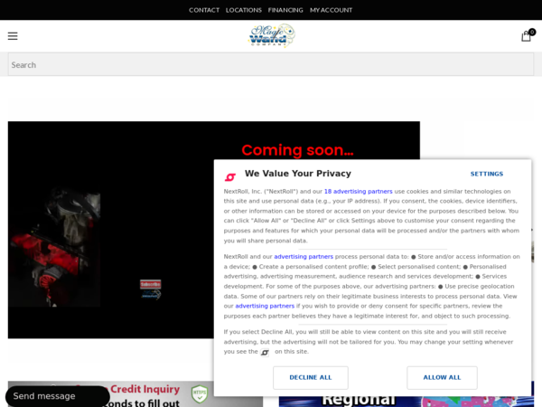This screenshot has width=542, height=407.
Task: Click the Decline All button
Action: pyautogui.click(x=311, y=377)
